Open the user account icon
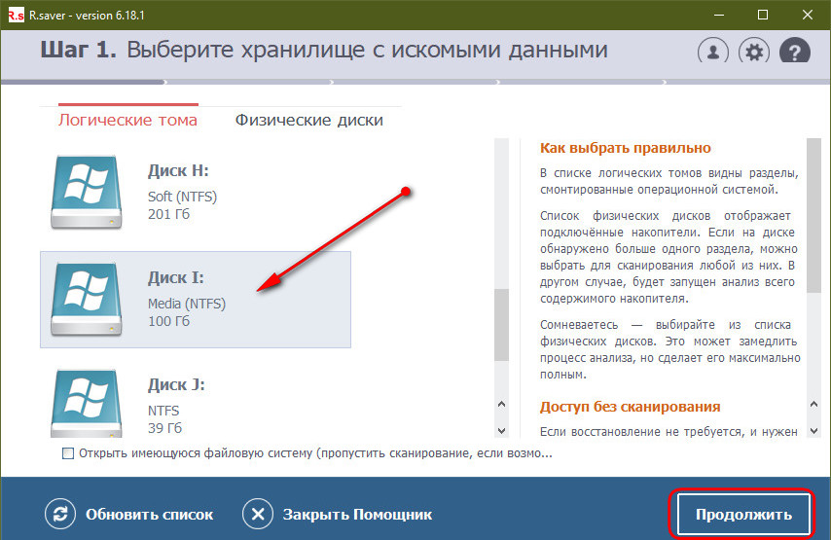Viewport: 831px width, 540px height. point(713,52)
